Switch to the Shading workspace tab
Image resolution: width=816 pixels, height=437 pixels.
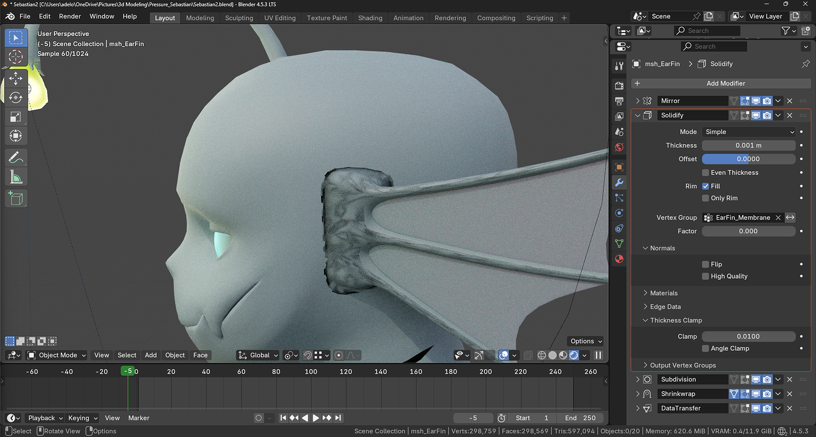(x=370, y=18)
